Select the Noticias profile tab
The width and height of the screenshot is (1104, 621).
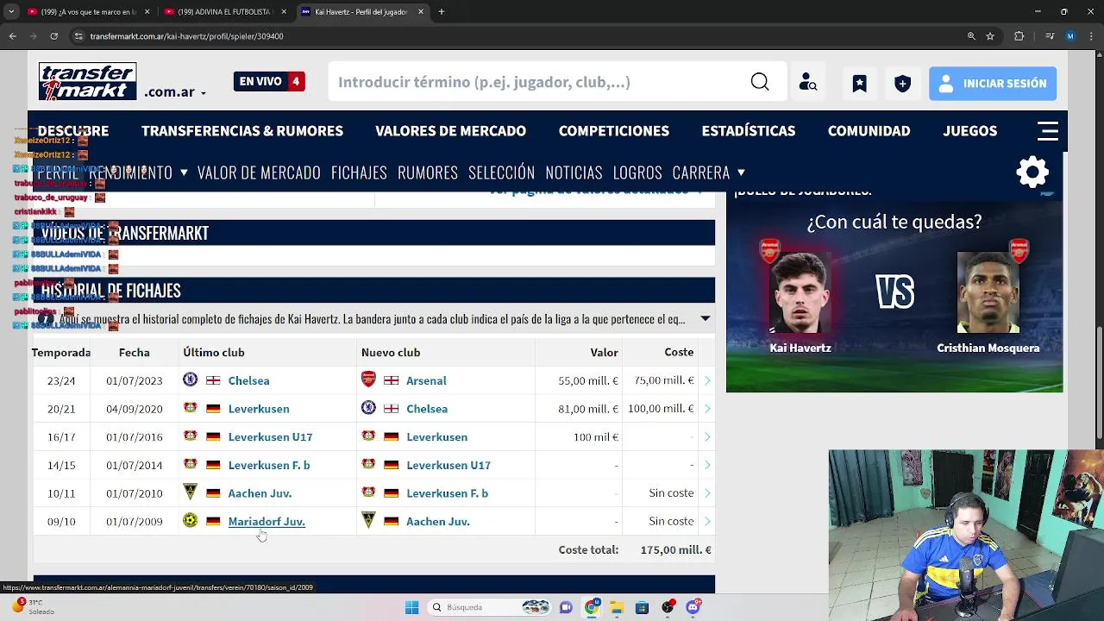574,172
